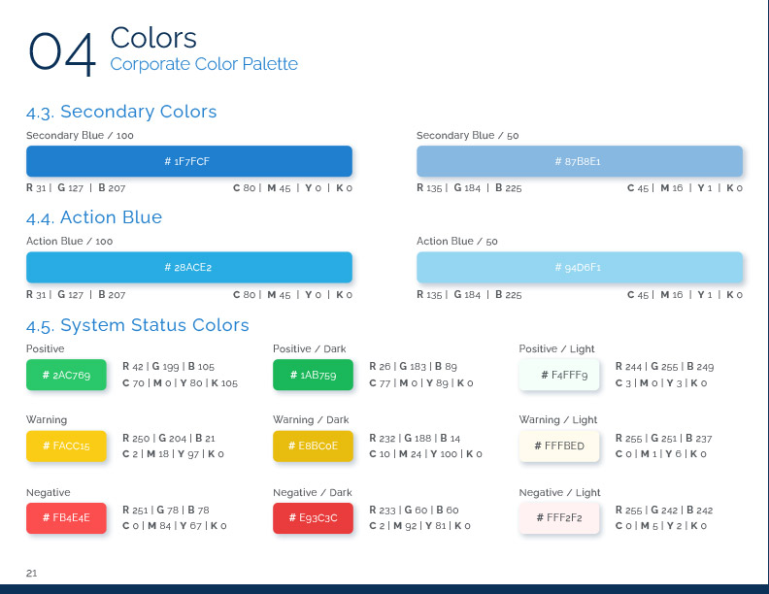Click the "4.3. Secondary Colors" heading

click(121, 112)
